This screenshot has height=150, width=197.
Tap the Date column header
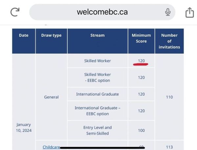[24, 35]
